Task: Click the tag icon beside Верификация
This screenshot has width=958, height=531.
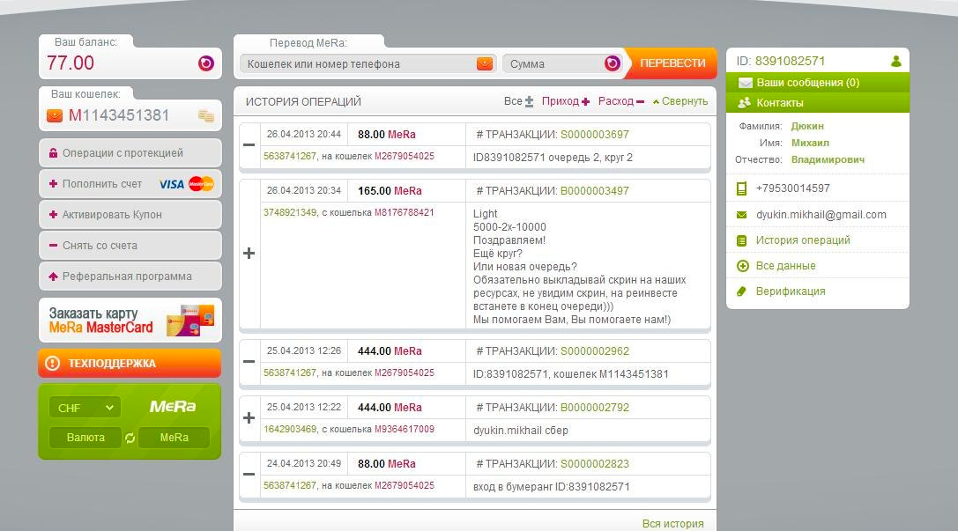Action: click(742, 291)
